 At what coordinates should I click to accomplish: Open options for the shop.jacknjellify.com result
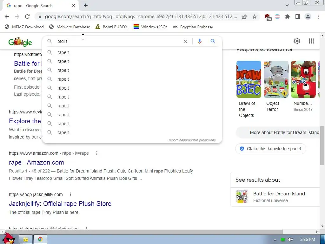70,194
